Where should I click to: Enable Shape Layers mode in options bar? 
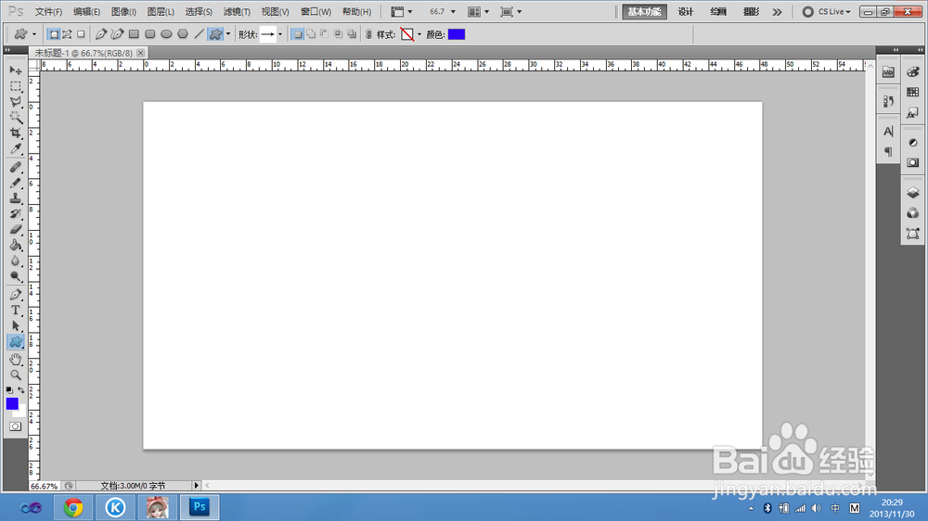[54, 34]
